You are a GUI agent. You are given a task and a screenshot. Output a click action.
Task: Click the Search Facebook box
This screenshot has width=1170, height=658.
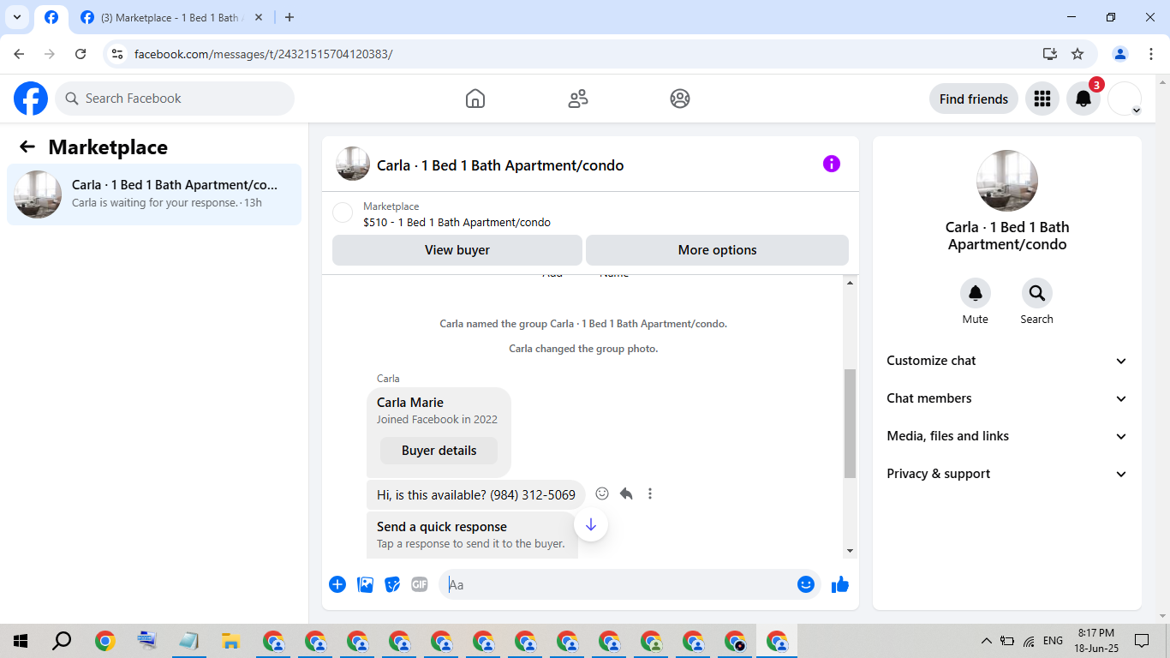pos(175,99)
